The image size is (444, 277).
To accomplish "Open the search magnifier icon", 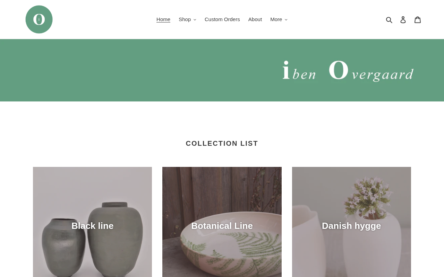I will coord(389,20).
